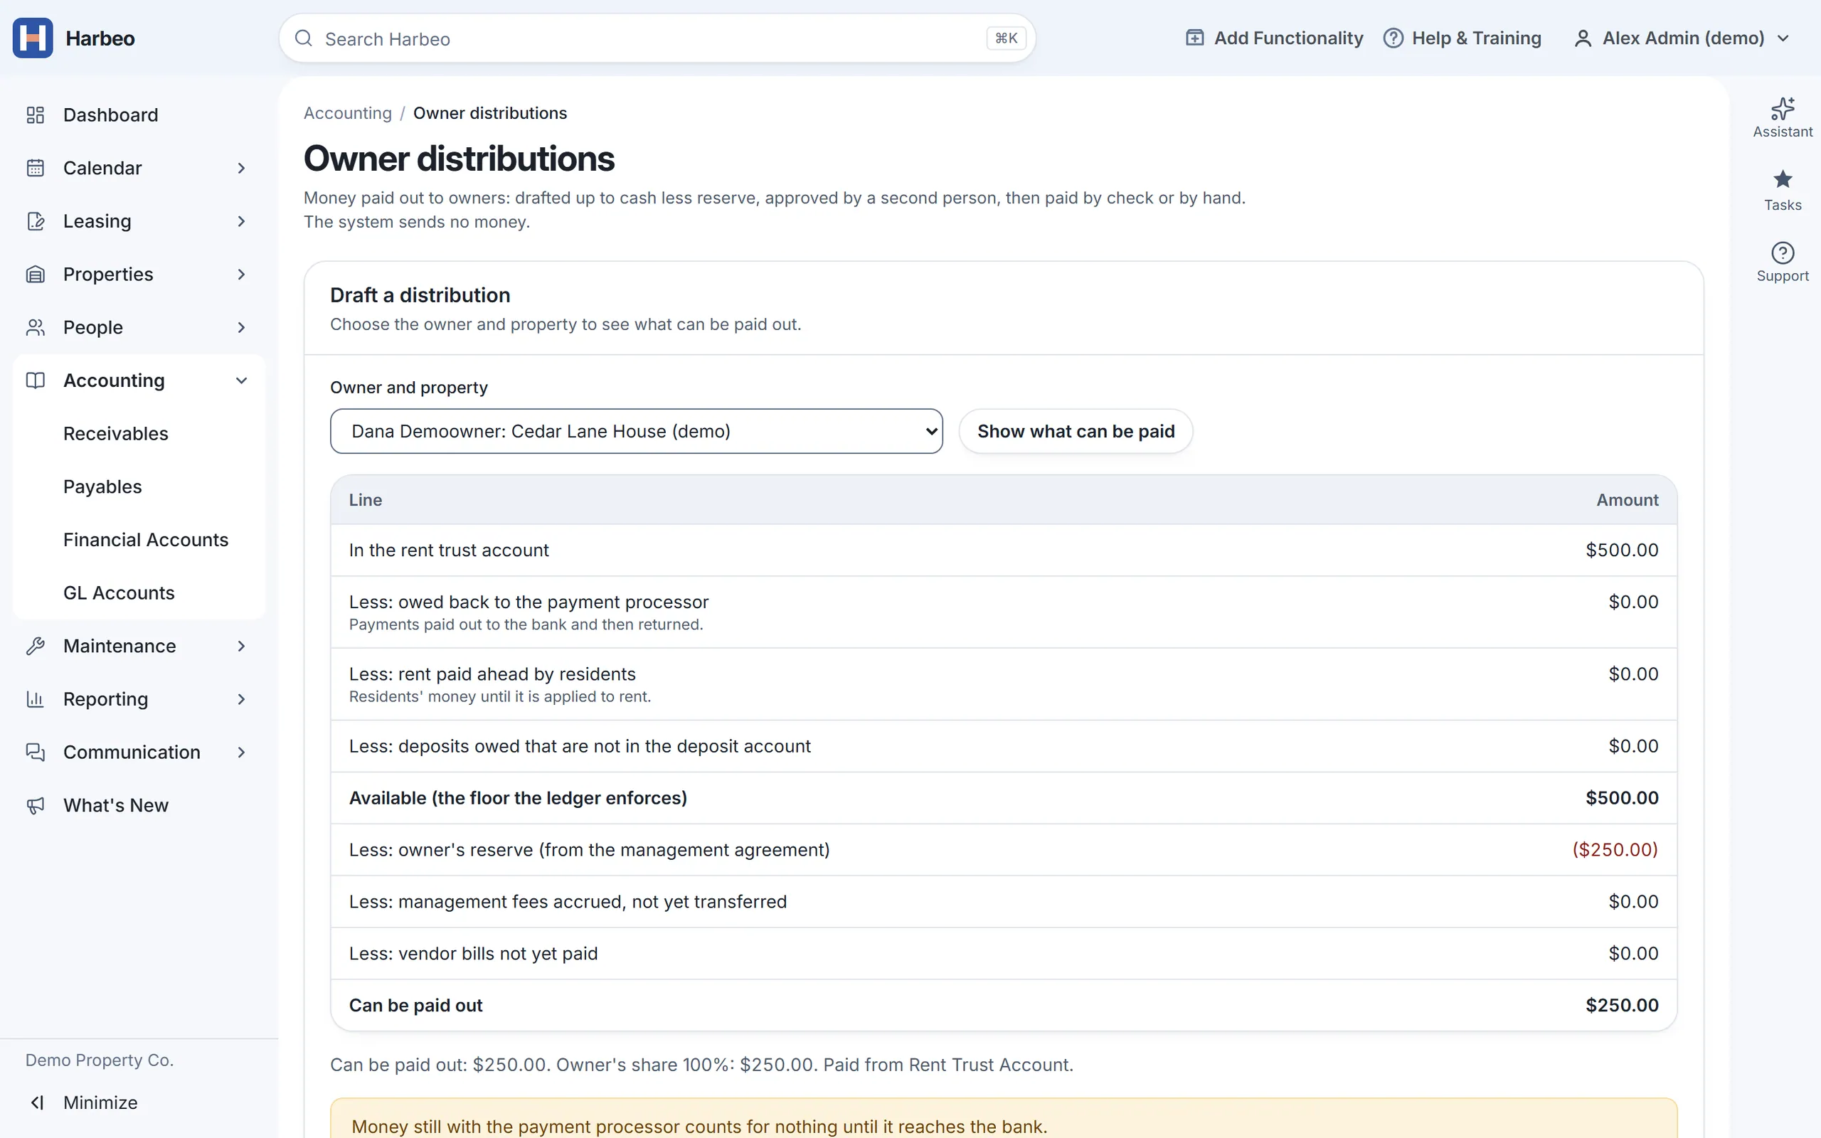Open the Assistant sparkle icon
The height and width of the screenshot is (1138, 1821).
[1782, 108]
